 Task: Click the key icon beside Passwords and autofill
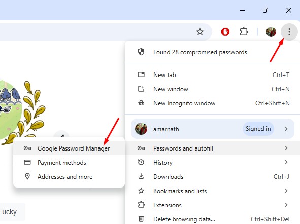(x=141, y=148)
